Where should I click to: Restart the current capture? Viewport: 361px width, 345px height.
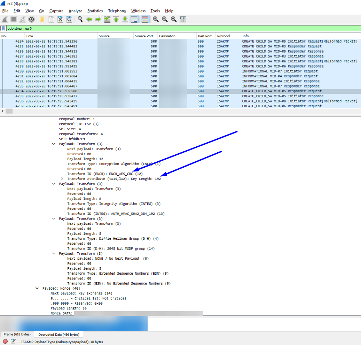22,19
